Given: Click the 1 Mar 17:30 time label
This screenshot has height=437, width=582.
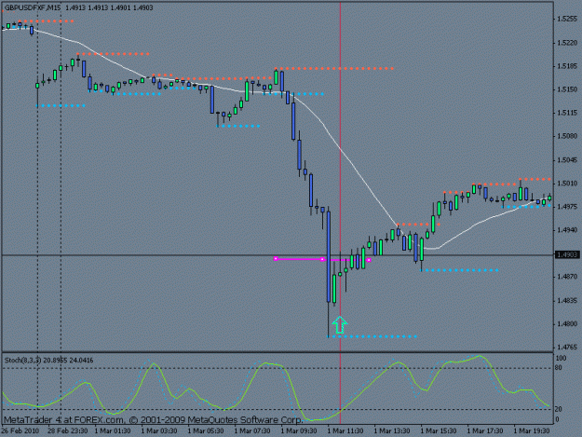Looking at the screenshot, I should (x=485, y=431).
